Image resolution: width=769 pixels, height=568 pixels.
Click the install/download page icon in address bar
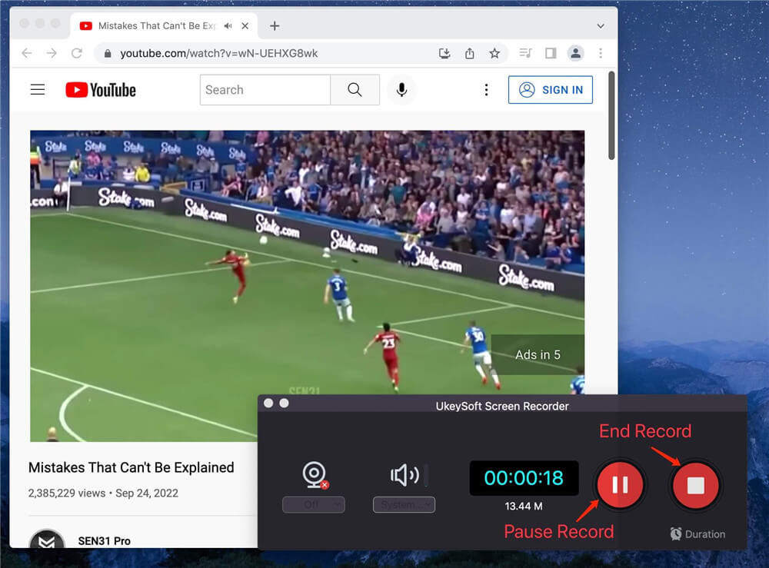444,53
